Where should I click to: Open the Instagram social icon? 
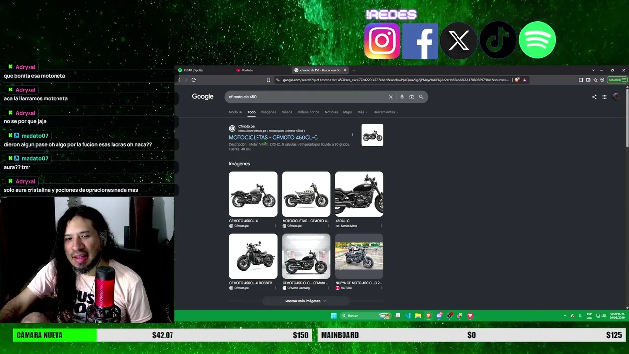(382, 40)
